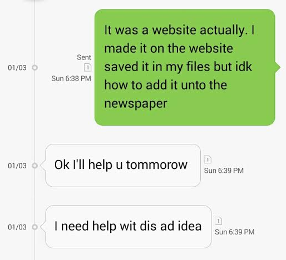
Task: Tap 01/03 date next to green message
Action: tap(17, 68)
